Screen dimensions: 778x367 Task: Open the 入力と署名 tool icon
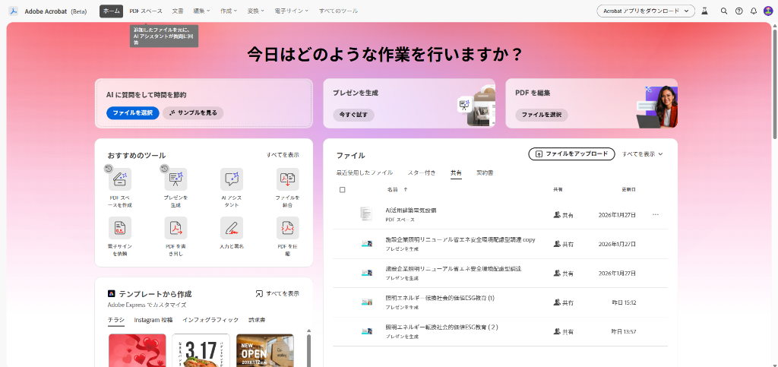(x=232, y=228)
